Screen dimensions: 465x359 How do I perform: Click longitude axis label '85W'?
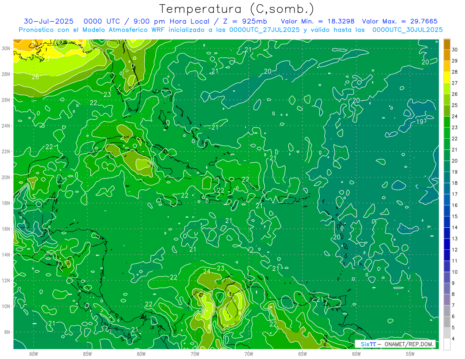pyautogui.click(x=87, y=354)
